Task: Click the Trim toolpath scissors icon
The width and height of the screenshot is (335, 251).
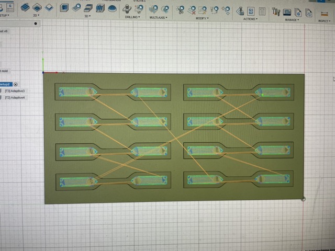Action: tap(180, 10)
